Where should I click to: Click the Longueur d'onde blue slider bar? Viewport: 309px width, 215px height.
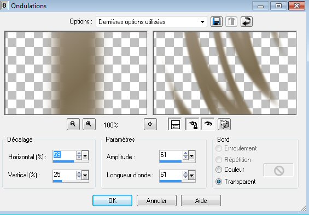[171, 181]
